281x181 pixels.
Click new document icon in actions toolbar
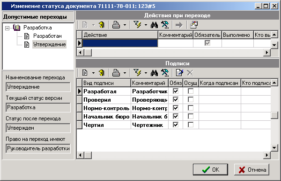85,25
